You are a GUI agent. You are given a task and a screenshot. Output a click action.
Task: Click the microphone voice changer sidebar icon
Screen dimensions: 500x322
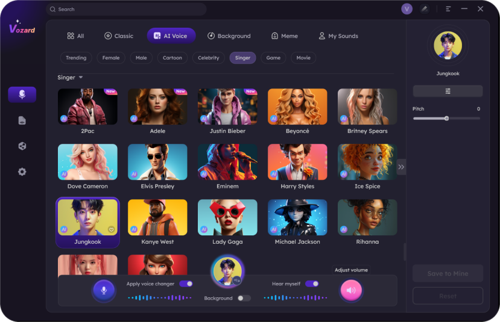point(22,94)
